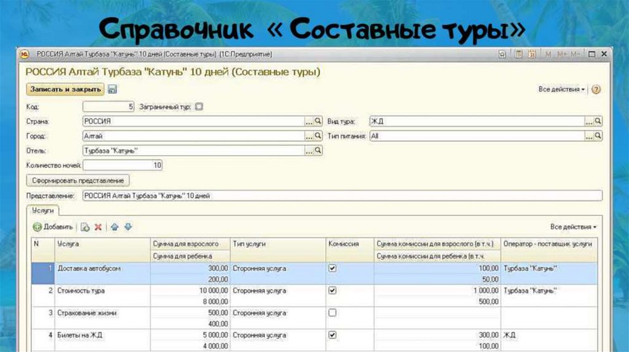Move row up with up arrow
This screenshot has width=629, height=352.
click(115, 227)
